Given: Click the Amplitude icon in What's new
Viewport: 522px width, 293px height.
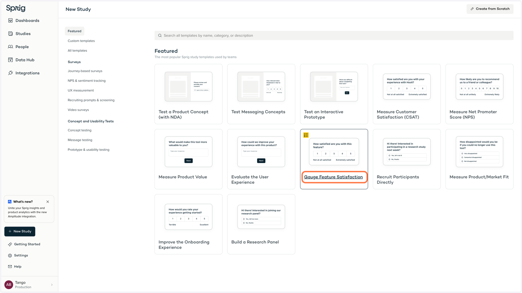Looking at the screenshot, I should [x=10, y=202].
